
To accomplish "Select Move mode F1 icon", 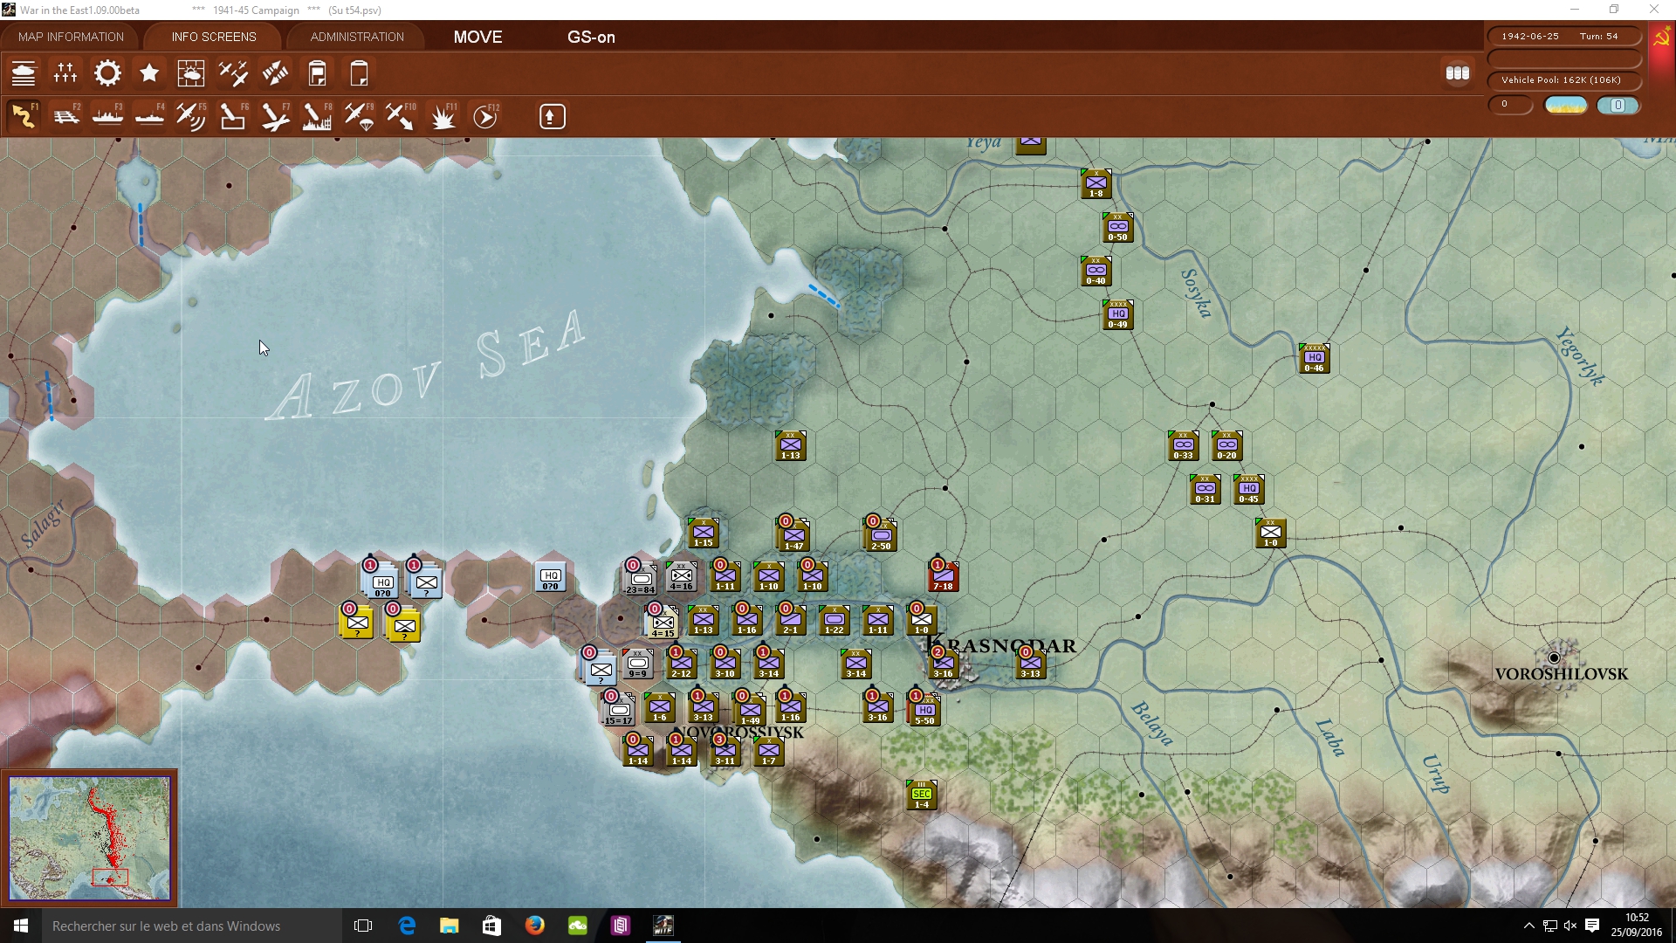I will (x=24, y=116).
